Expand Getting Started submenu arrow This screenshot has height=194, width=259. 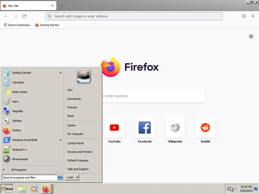(61, 73)
